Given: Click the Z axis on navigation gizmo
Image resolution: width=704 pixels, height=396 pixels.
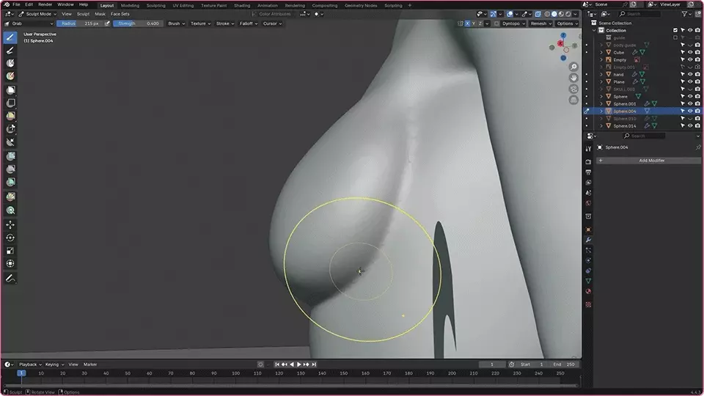Looking at the screenshot, I should (x=563, y=35).
